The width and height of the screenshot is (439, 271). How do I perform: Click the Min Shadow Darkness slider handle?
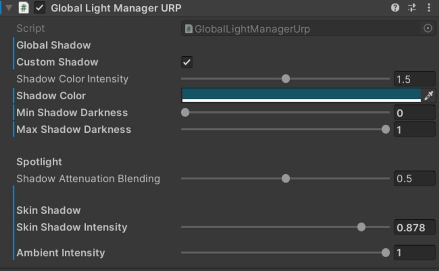185,113
